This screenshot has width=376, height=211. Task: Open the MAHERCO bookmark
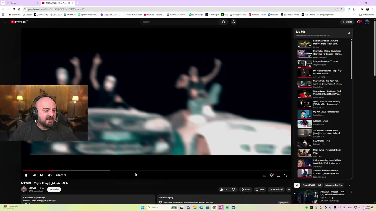[70, 15]
